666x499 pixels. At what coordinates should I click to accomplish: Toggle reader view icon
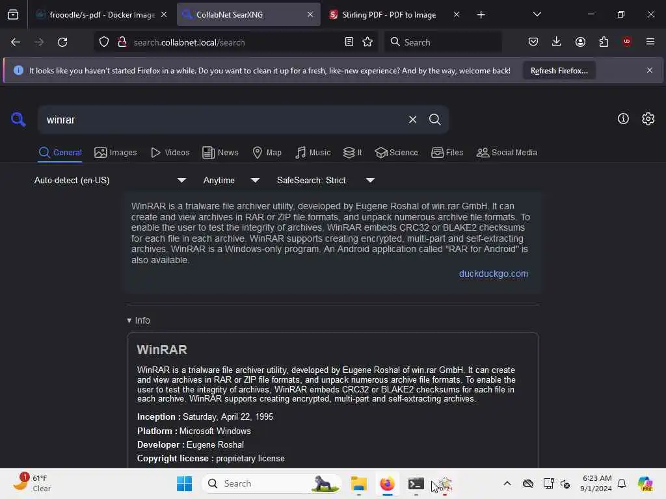[349, 42]
